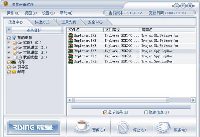This screenshot has height=137, width=200.
Task: Click the 停止(S) button label
Action: [139, 130]
